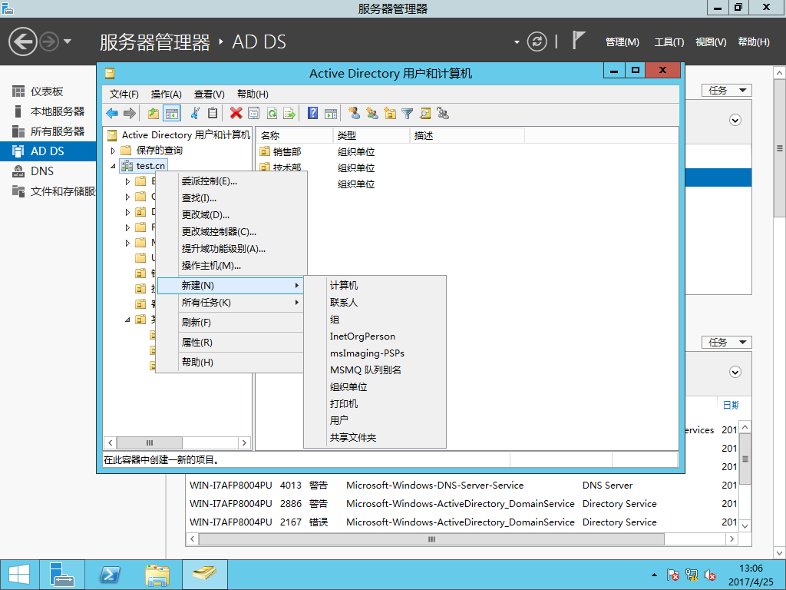The width and height of the screenshot is (786, 590).
Task: Click the red X Delete icon
Action: click(x=236, y=114)
